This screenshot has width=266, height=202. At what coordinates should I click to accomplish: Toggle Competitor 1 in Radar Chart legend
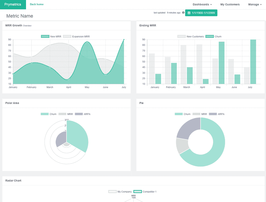click(x=145, y=192)
